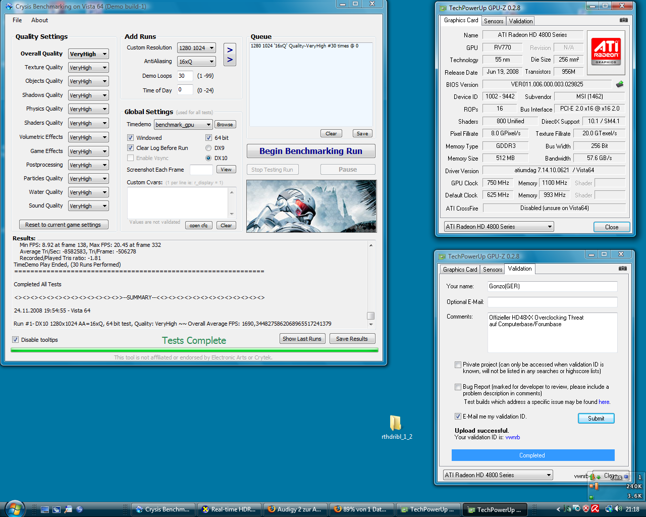Click the green Tests Complete progress bar
The image size is (646, 517).
(x=194, y=350)
